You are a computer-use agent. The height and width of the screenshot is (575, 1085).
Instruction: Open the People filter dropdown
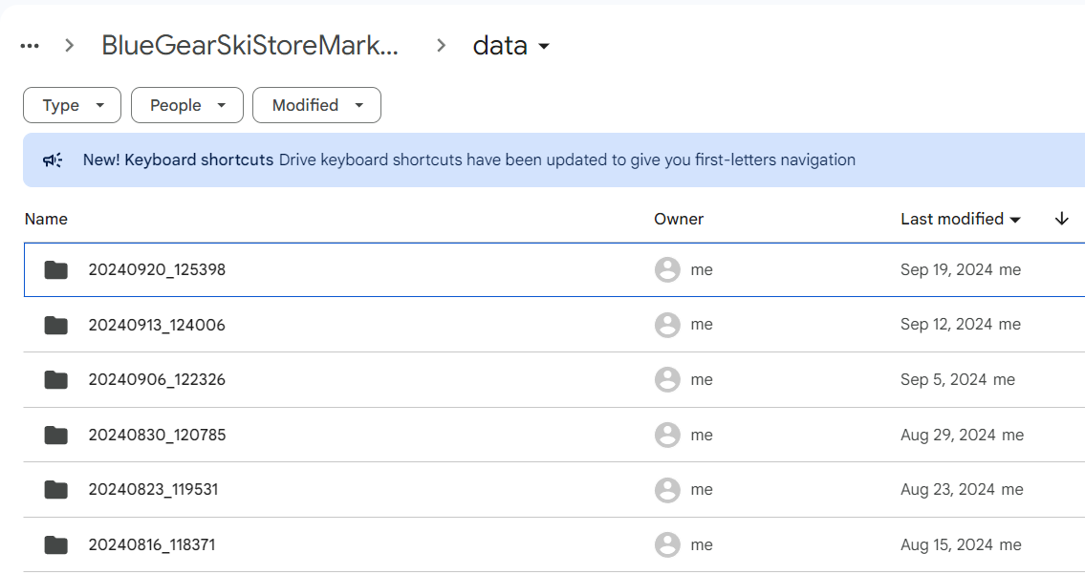[187, 105]
